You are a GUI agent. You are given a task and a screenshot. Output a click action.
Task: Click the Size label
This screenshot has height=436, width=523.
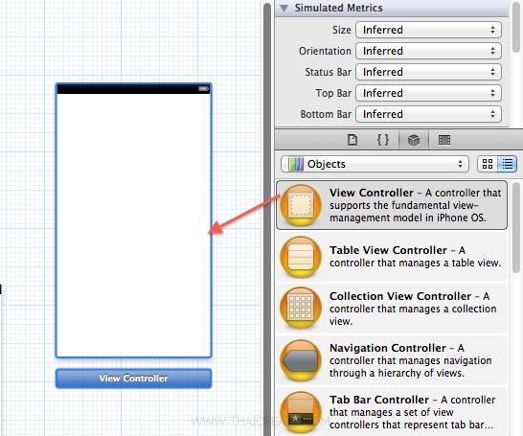tap(342, 30)
